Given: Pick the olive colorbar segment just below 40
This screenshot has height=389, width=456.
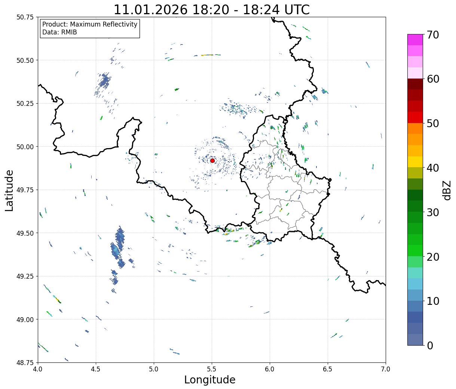Looking at the screenshot, I should pyautogui.click(x=415, y=173).
